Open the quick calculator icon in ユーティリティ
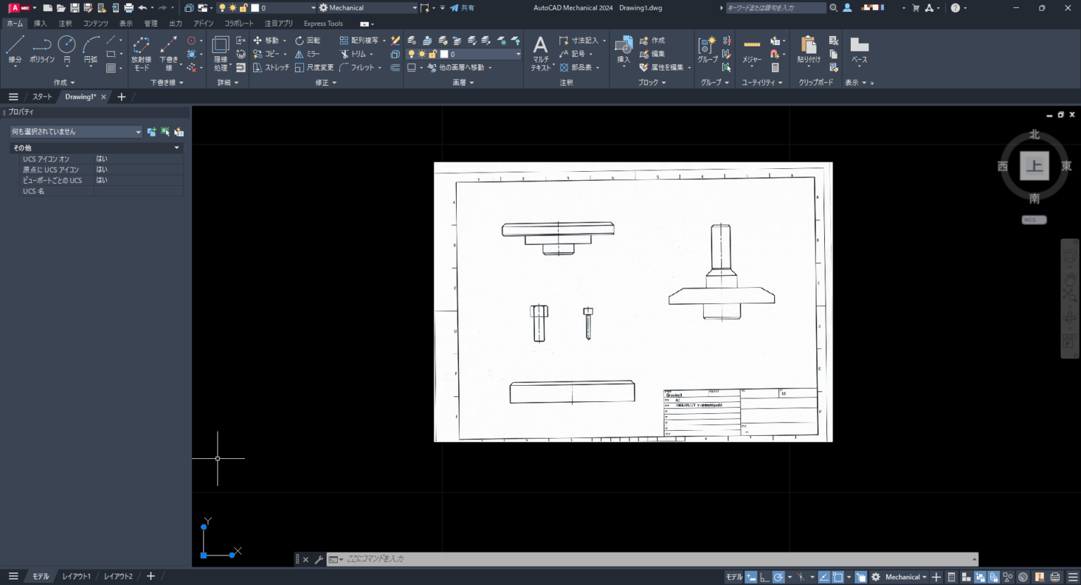 (775, 68)
